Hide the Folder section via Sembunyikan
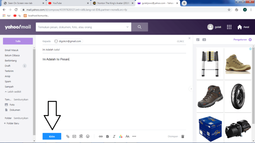This screenshot has width=255, height=143. pos(21,118)
